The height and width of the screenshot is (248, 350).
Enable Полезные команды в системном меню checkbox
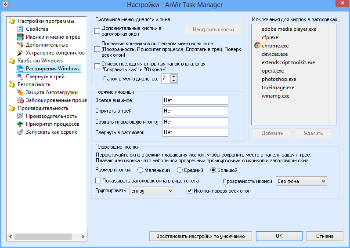[97, 49]
